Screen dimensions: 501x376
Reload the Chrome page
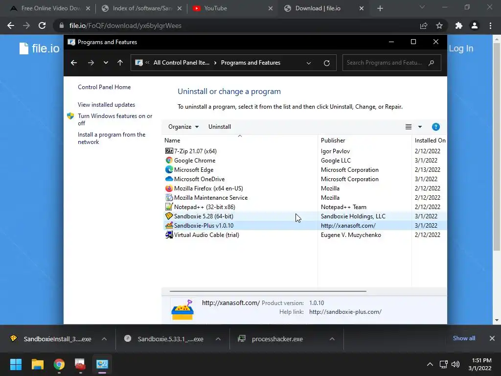pos(42,25)
